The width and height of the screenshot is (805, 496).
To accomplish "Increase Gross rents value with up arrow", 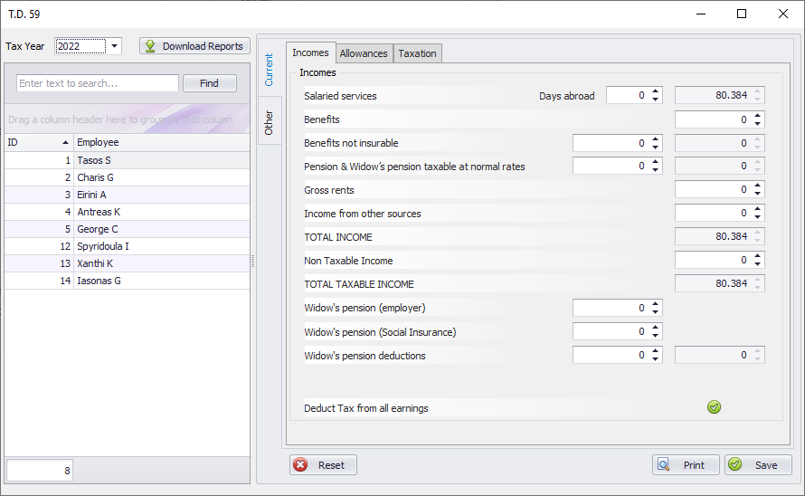I will [758, 186].
